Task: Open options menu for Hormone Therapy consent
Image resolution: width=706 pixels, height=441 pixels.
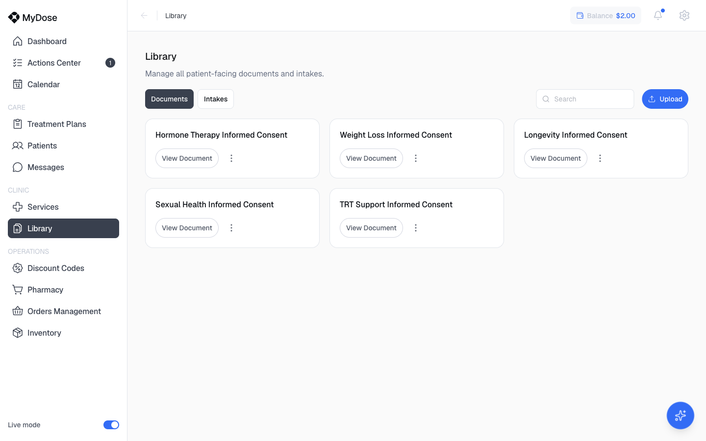Action: 231,158
